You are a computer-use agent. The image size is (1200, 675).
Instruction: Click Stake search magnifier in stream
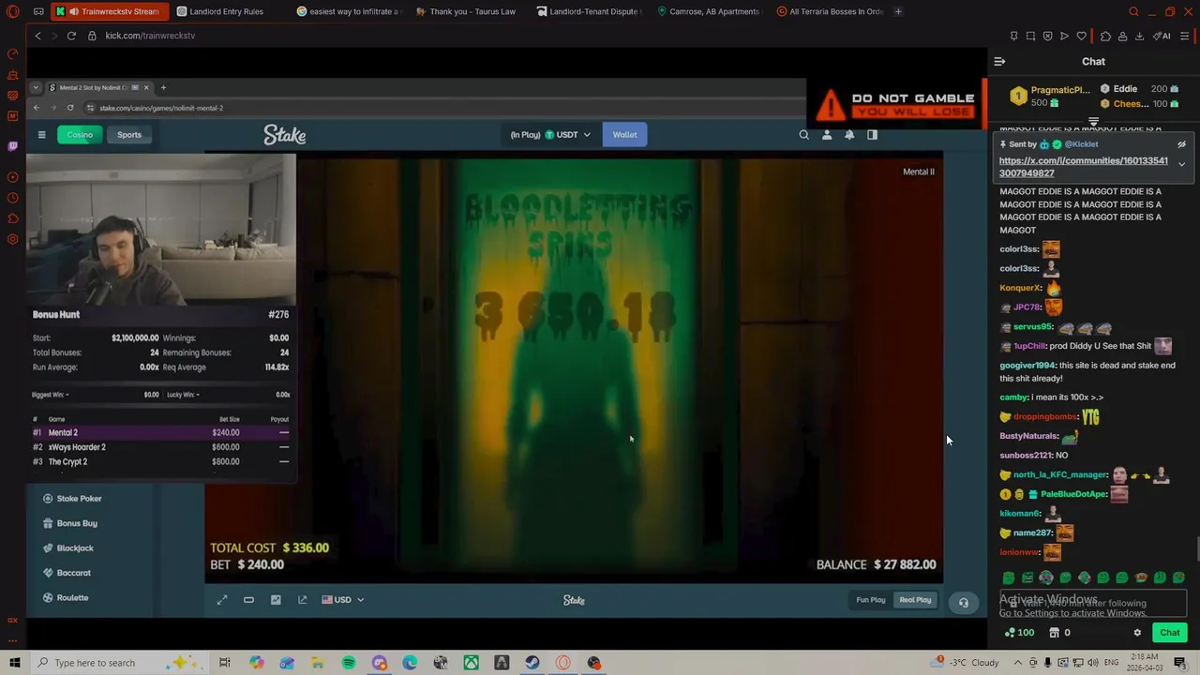[803, 135]
